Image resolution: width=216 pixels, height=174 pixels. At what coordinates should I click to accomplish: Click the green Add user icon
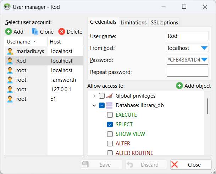coord(9,32)
